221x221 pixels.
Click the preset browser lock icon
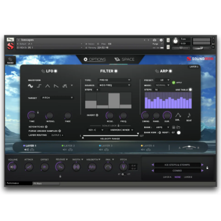click(207, 168)
